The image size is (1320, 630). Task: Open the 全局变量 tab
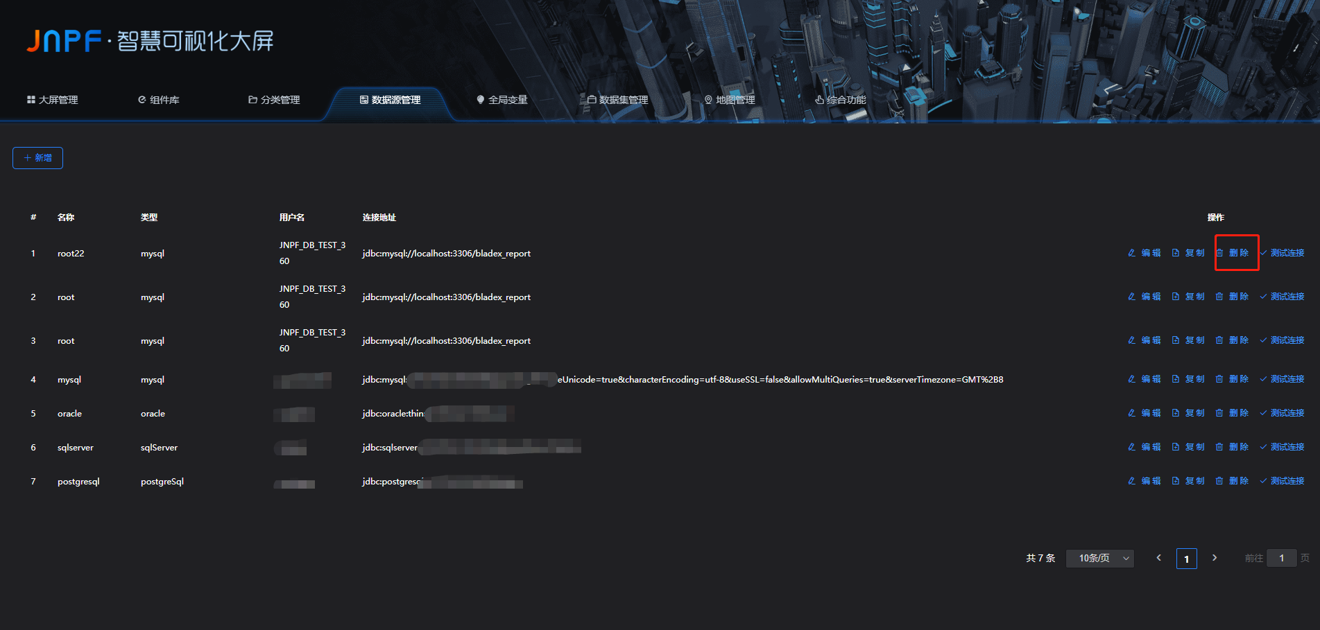coord(502,100)
